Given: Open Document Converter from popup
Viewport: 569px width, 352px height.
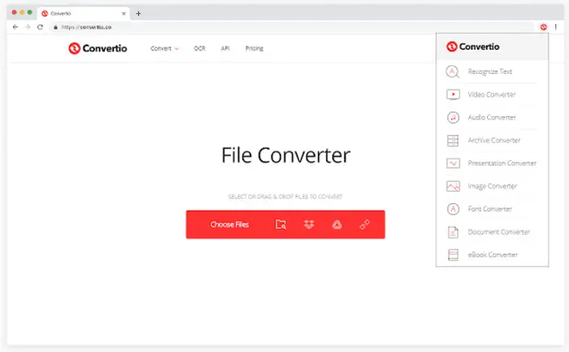Looking at the screenshot, I should tap(498, 232).
